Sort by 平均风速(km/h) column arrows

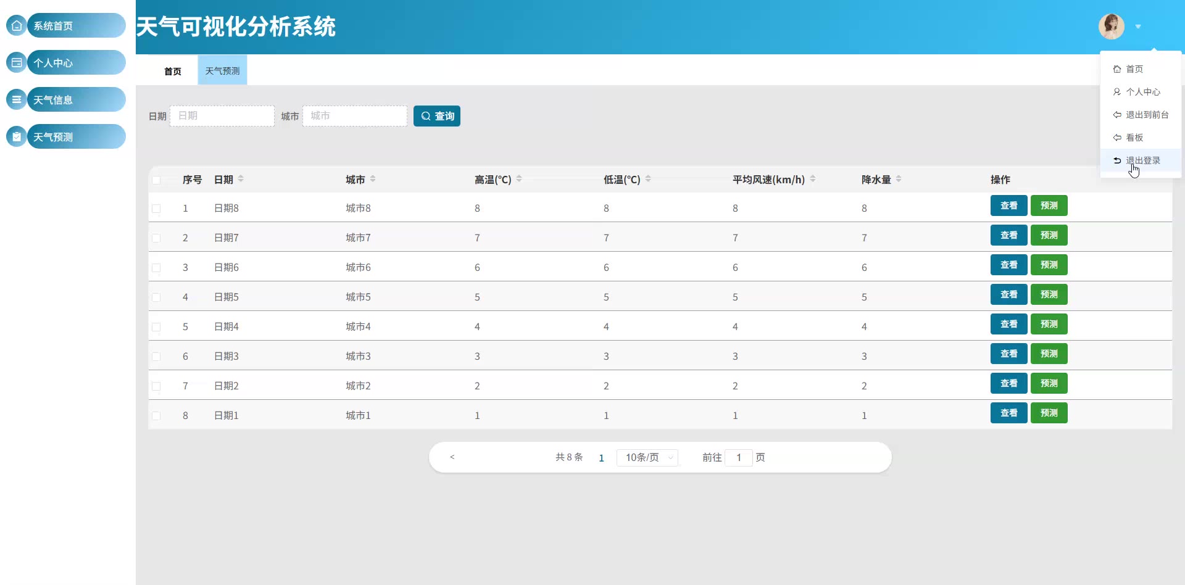coord(813,179)
